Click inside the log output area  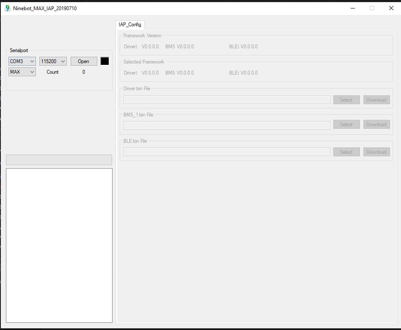59,246
